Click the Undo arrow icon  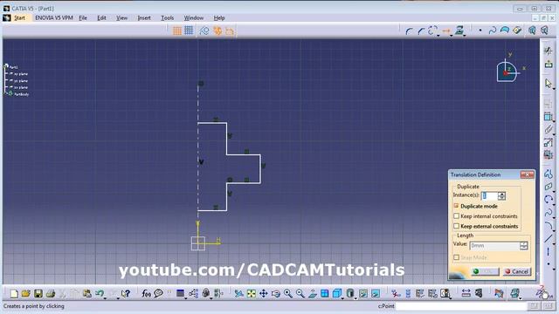click(99, 293)
